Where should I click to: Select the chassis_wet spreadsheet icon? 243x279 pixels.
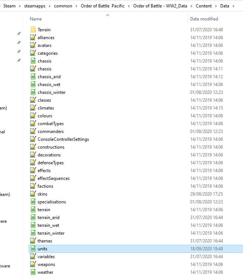pos(33,84)
